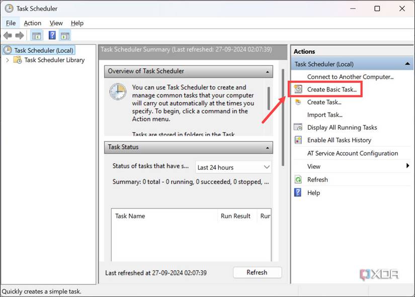Click Create Basic Task... action
The image size is (415, 297).
point(332,89)
